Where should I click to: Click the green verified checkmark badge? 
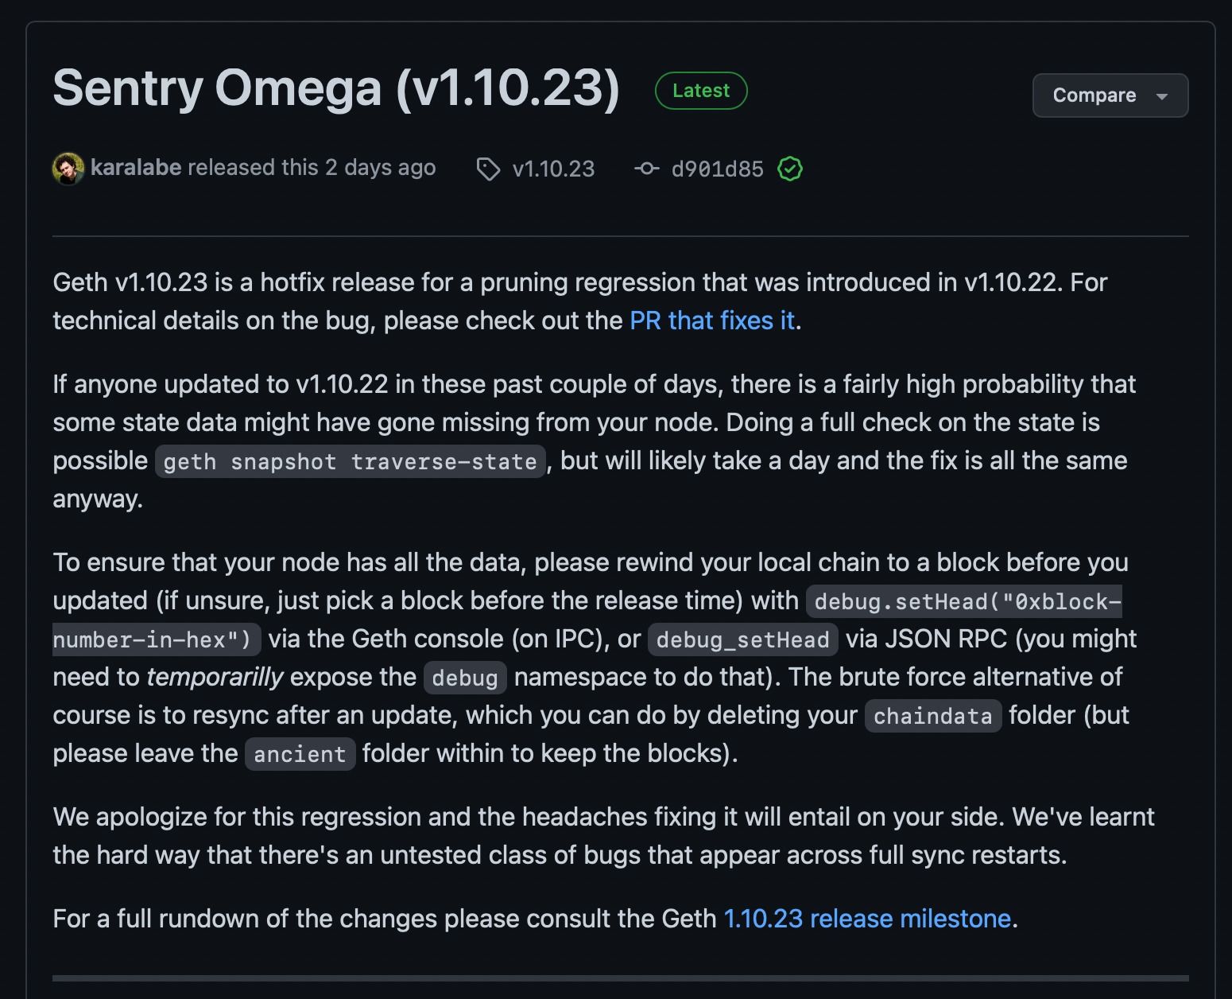(x=790, y=169)
